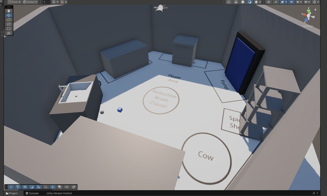Switch to the Console tab
The width and height of the screenshot is (327, 196).
[32, 193]
